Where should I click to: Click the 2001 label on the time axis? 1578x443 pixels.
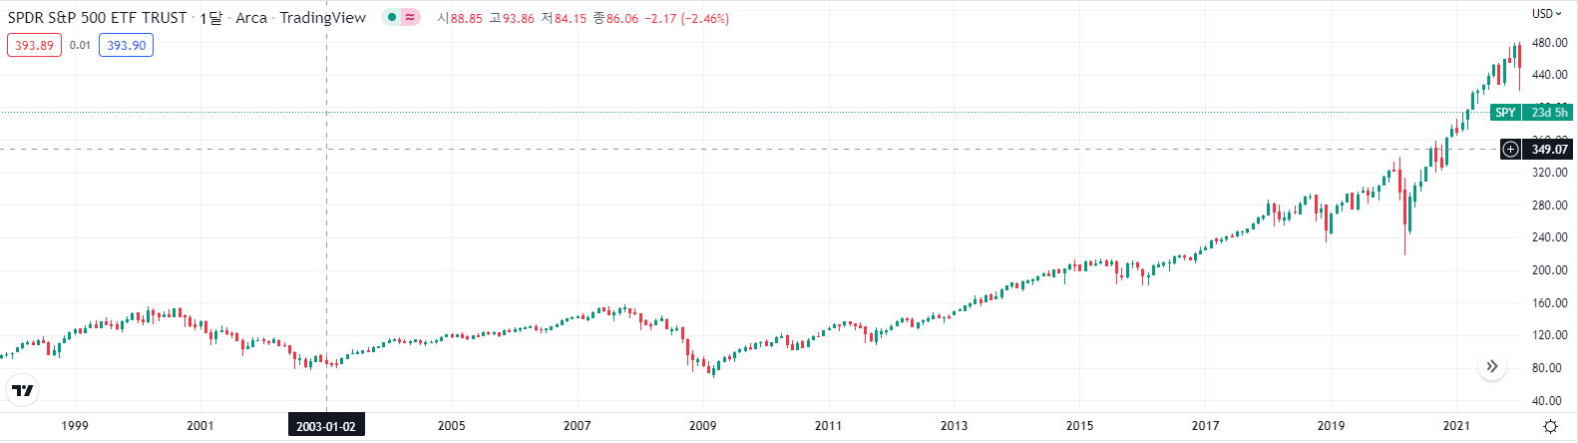point(200,426)
